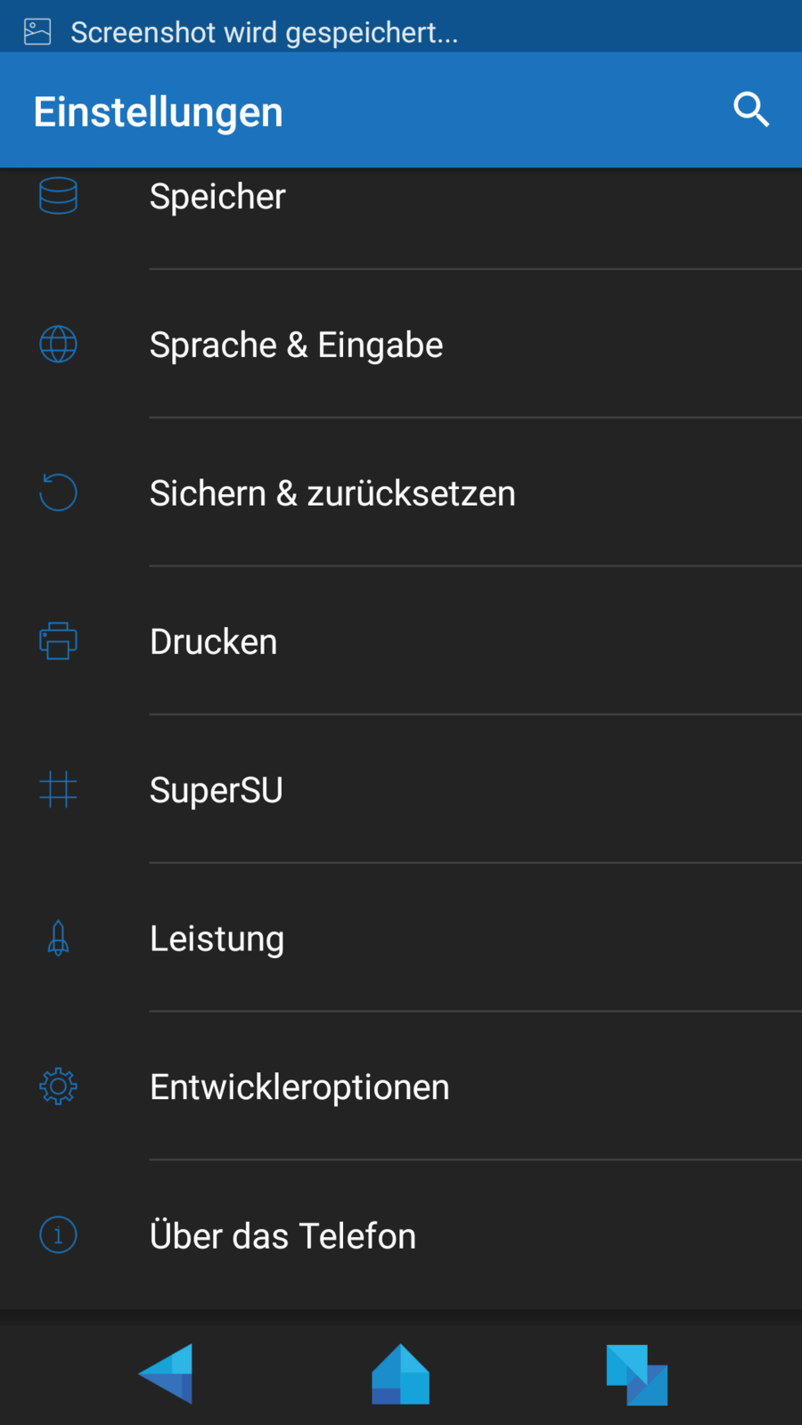Tap the SuperSU hash icon
The height and width of the screenshot is (1425, 802).
click(x=58, y=789)
